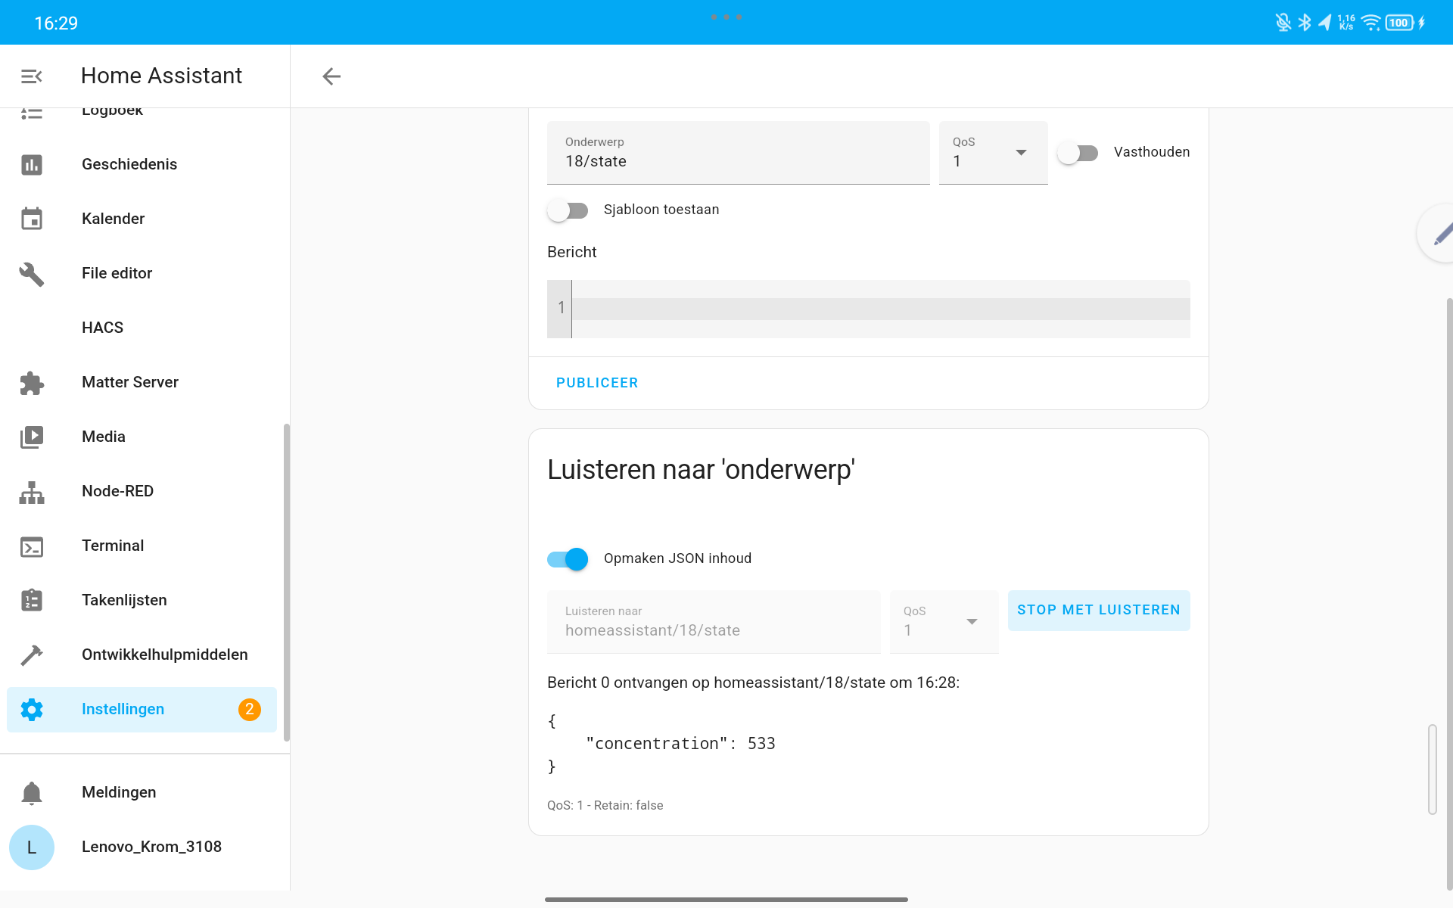Open Ontwikkelhulpmiddelen in the sidebar
This screenshot has height=908, width=1453.
(x=164, y=655)
